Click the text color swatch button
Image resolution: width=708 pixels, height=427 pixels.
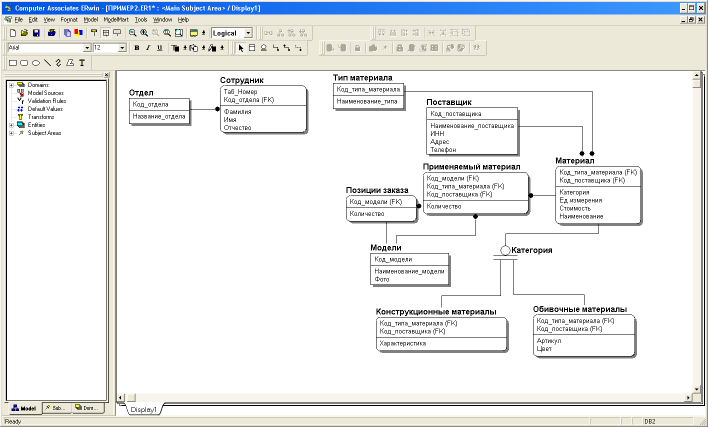[x=175, y=48]
